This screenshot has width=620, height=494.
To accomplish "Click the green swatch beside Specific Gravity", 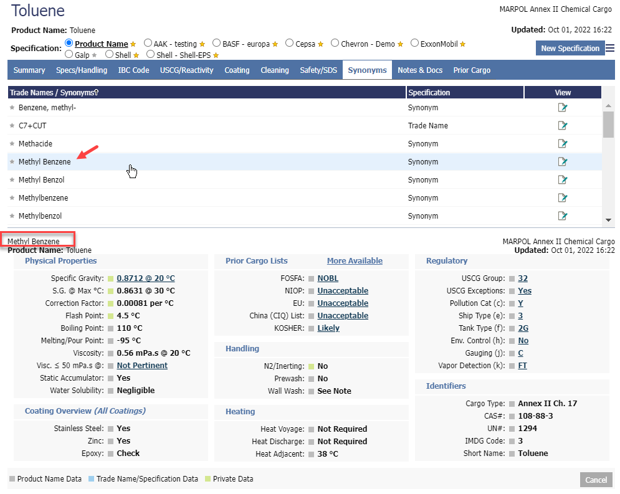I will [110, 278].
